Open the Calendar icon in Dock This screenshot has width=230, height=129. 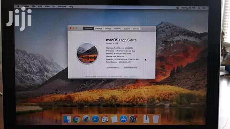[x=105, y=119]
